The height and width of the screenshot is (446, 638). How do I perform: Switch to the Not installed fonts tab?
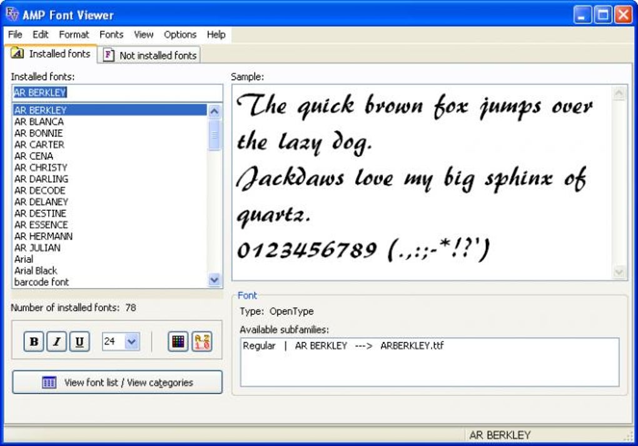149,55
